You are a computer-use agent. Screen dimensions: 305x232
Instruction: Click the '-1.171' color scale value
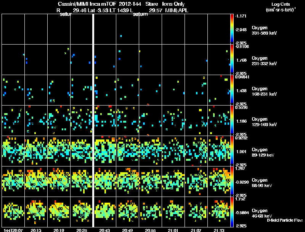(241, 16)
